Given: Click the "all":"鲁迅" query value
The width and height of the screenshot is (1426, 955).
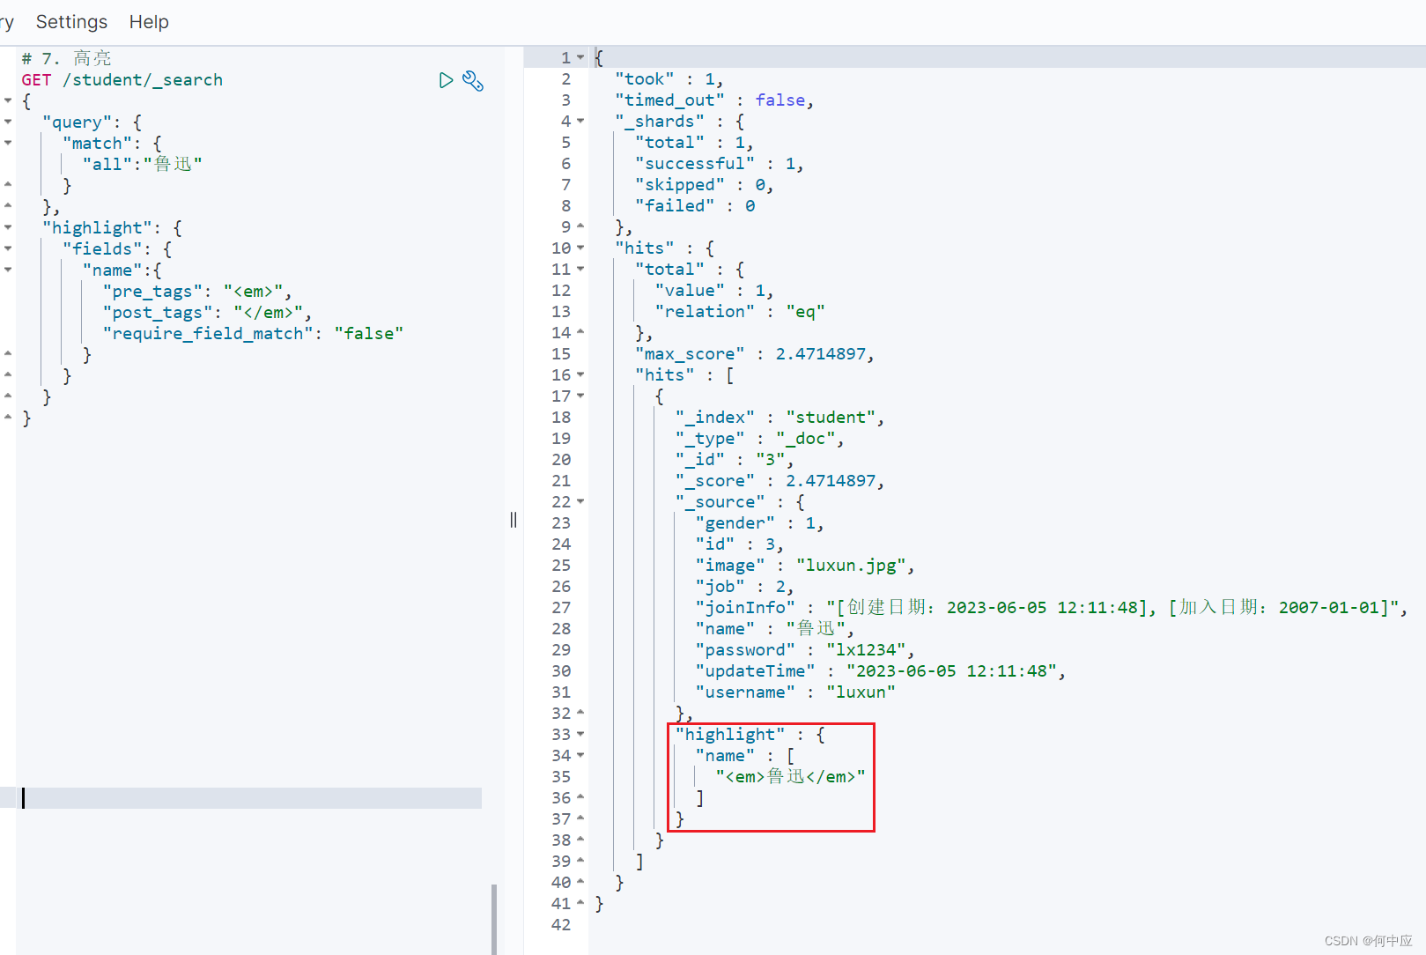Looking at the screenshot, I should coord(143,165).
